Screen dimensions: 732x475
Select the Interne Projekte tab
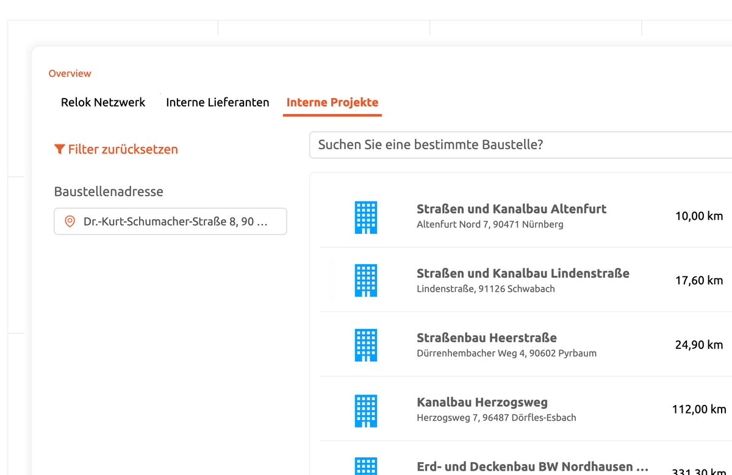tap(332, 102)
